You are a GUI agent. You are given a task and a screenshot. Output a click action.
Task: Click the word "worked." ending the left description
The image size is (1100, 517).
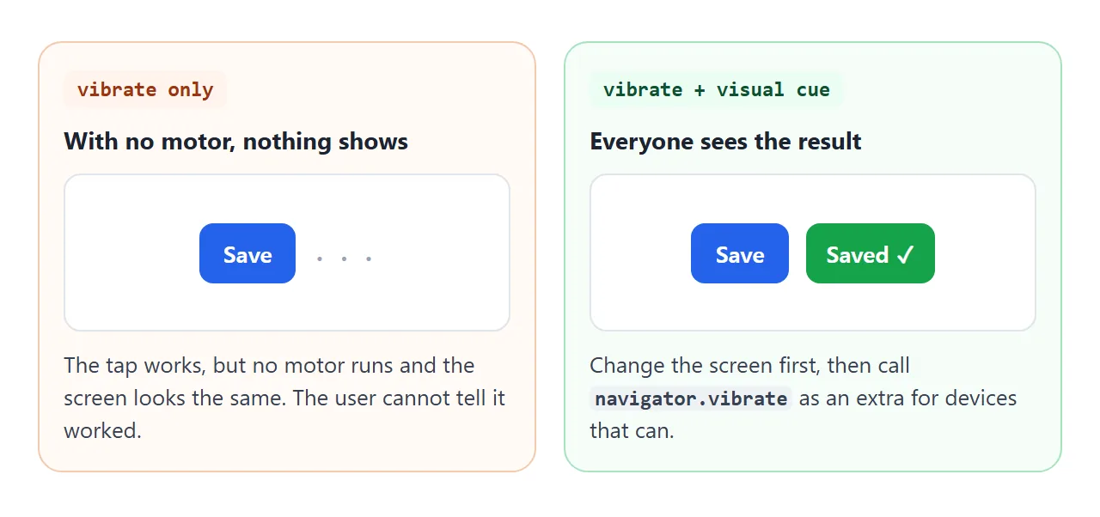(102, 430)
